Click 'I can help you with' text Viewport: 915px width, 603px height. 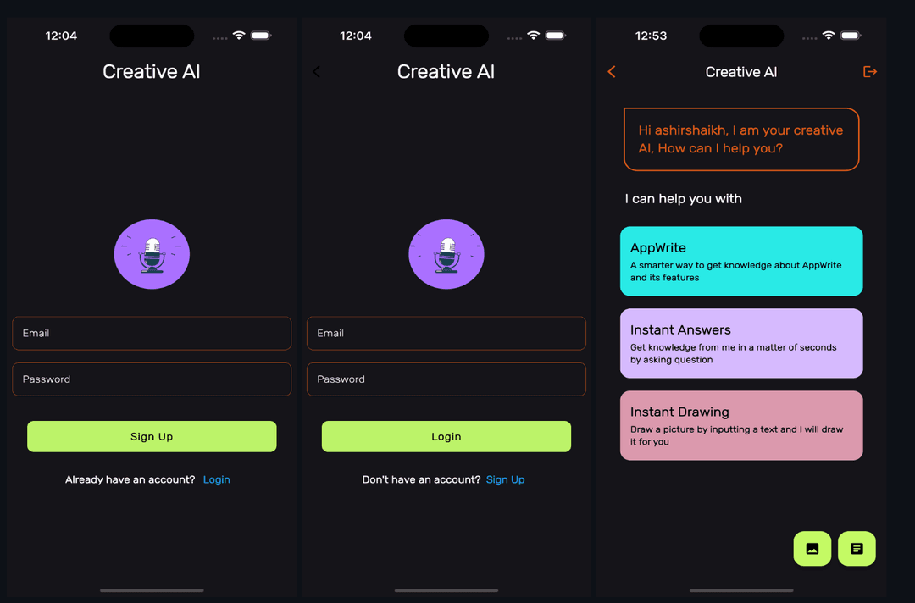(684, 199)
